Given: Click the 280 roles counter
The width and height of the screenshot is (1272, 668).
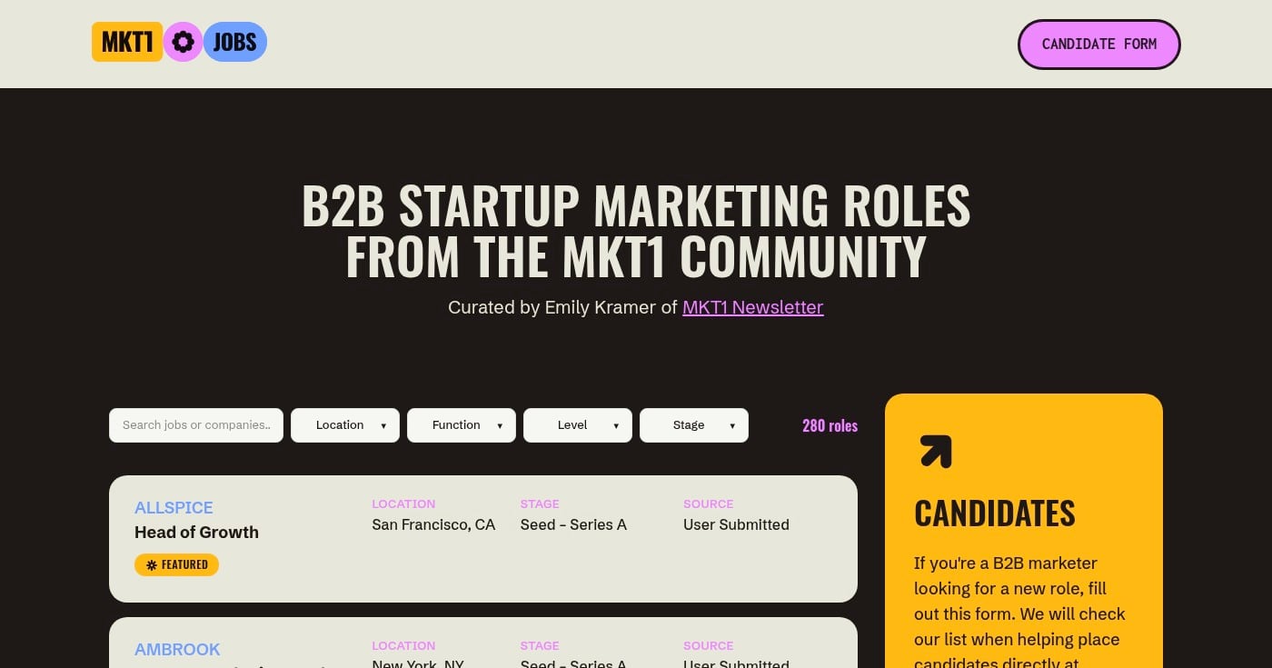Looking at the screenshot, I should [x=830, y=424].
